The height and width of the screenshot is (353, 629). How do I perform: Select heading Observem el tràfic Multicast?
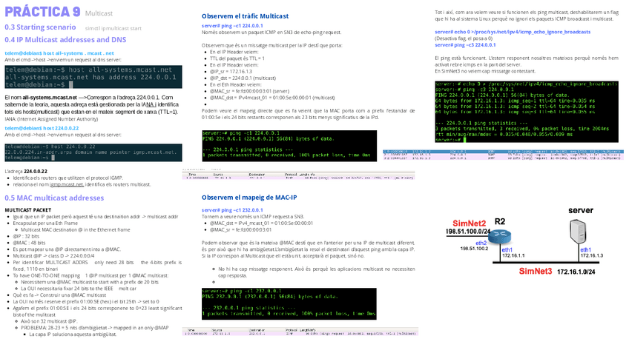click(x=245, y=16)
